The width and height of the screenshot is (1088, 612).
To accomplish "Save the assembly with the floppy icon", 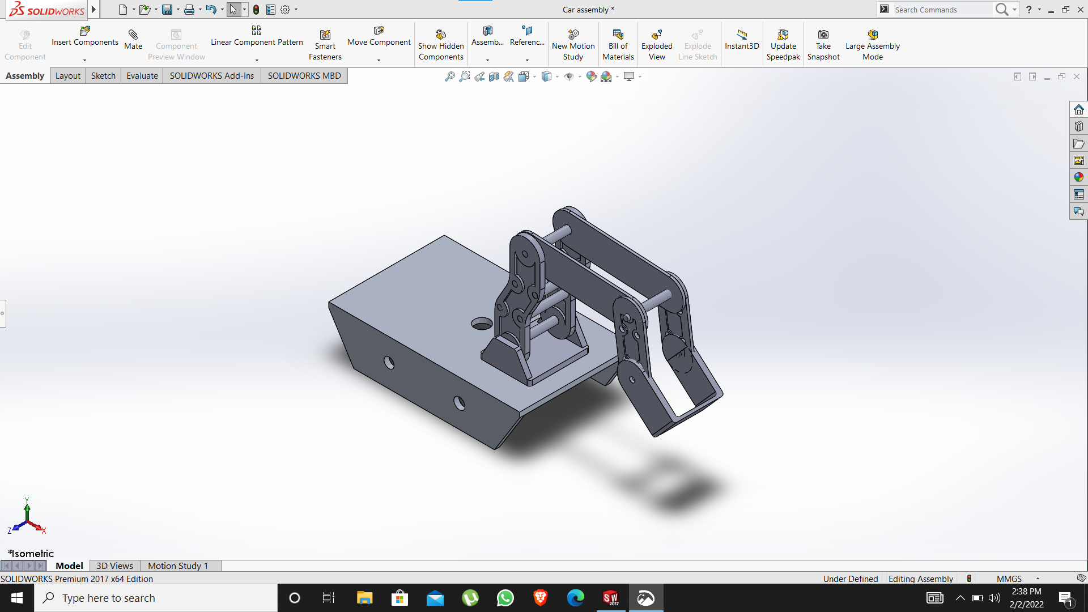I will point(167,10).
